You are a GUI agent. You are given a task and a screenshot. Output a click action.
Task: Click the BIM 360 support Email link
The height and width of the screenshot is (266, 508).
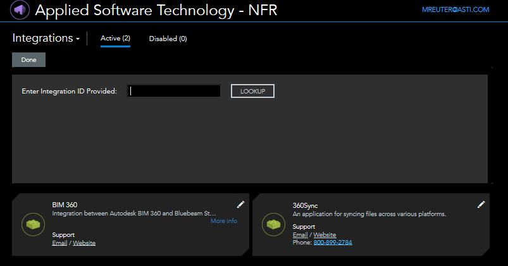click(59, 243)
